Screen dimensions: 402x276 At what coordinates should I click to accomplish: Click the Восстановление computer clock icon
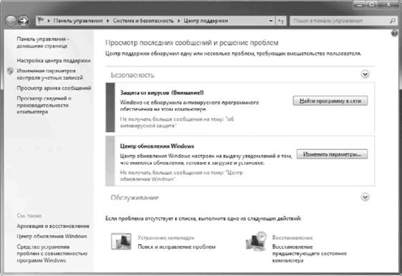point(257,241)
